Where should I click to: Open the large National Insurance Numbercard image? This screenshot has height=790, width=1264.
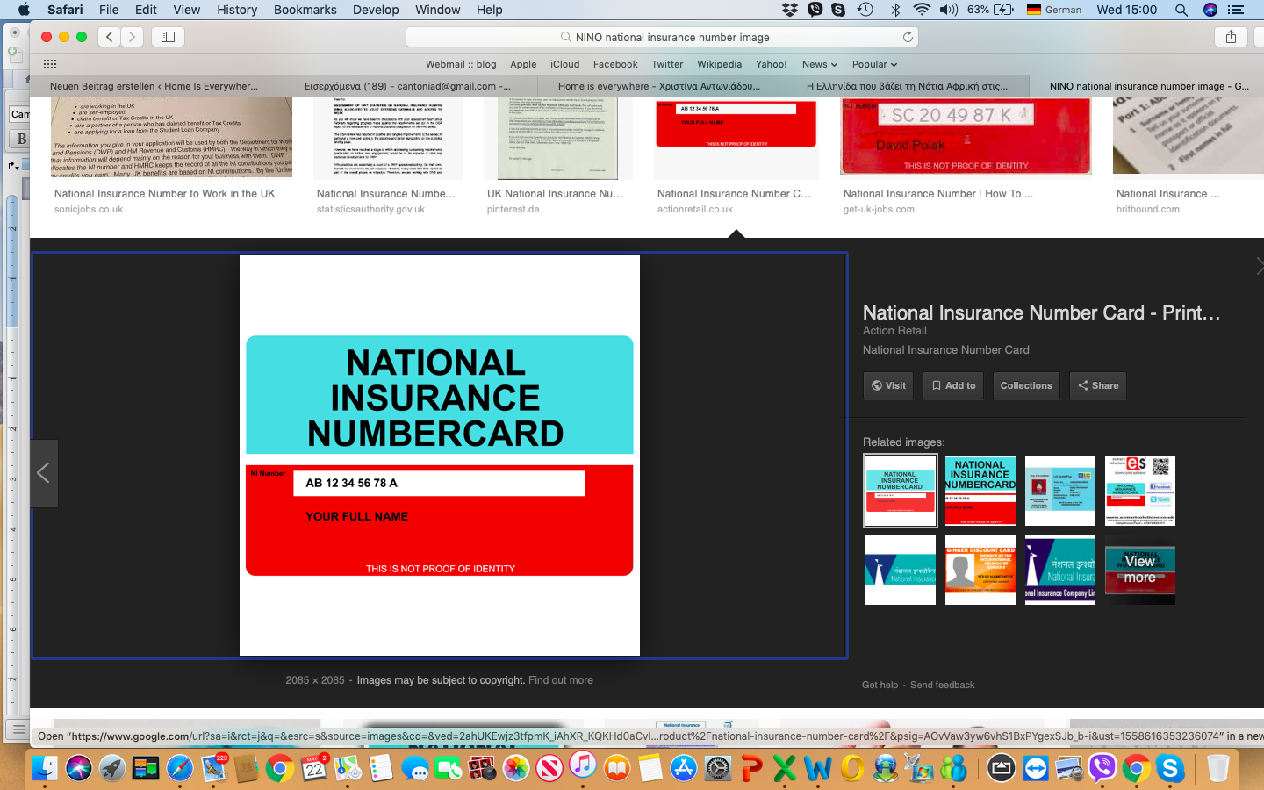pyautogui.click(x=440, y=456)
